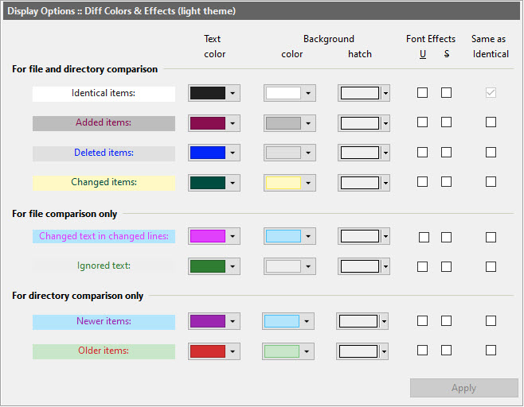Click the Added items text color swatch
524x407 pixels.
click(207, 123)
